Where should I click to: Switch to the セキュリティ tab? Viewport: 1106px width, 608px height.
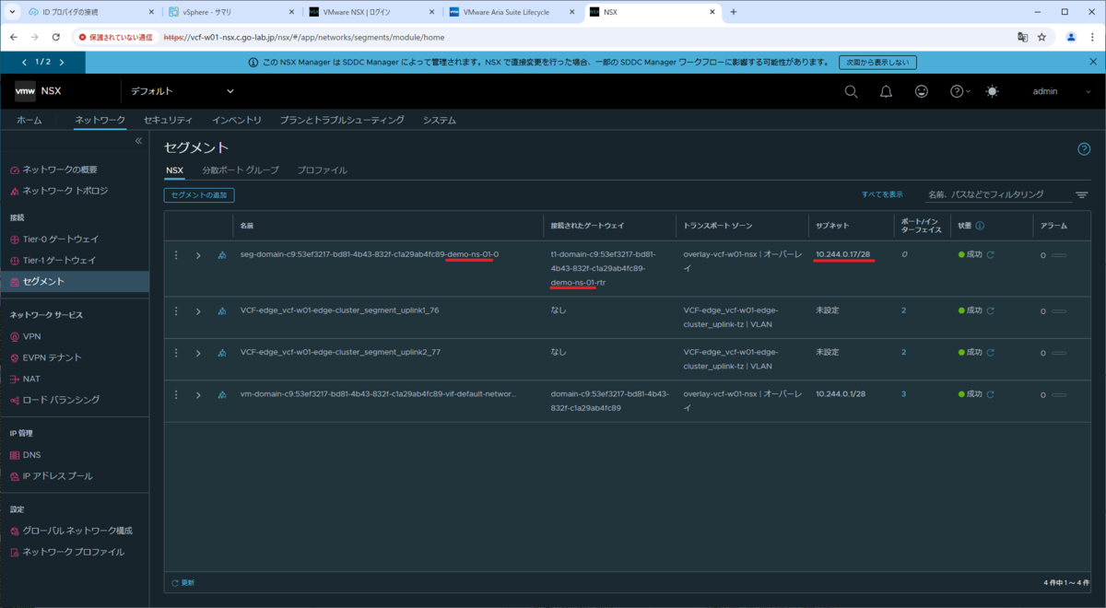click(168, 121)
